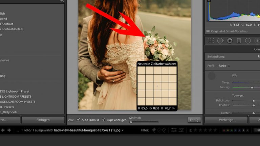The image size is (260, 146).
Task: Choose the Red Eye Correction tool
Action: click(230, 41)
